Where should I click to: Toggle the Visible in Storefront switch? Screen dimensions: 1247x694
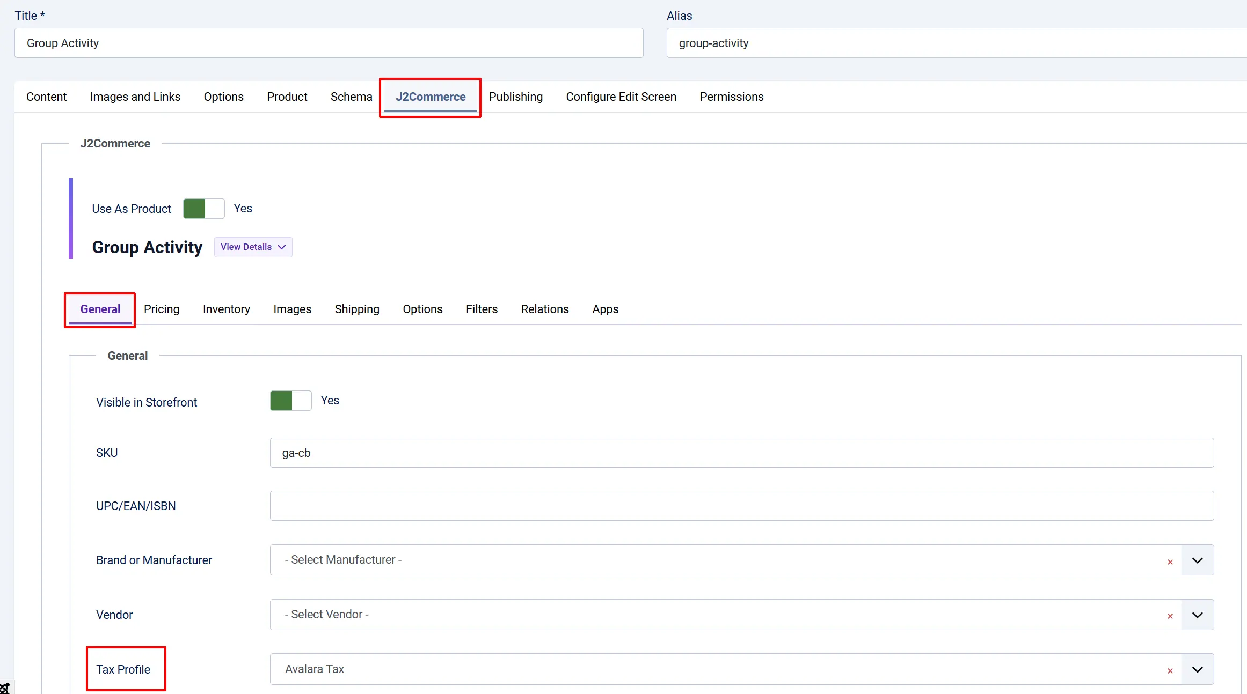pos(290,401)
